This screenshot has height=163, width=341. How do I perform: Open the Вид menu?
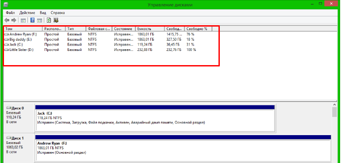coord(43,13)
